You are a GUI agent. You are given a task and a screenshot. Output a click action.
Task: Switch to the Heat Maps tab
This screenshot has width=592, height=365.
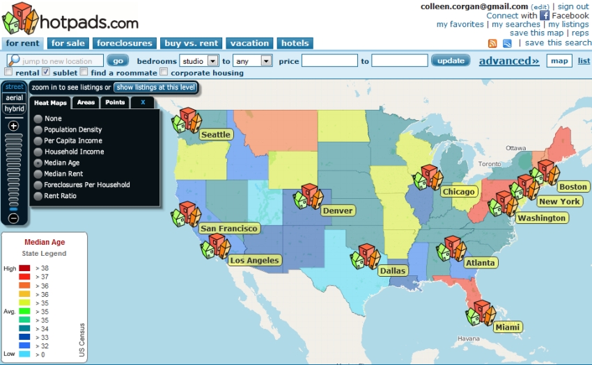[50, 103]
